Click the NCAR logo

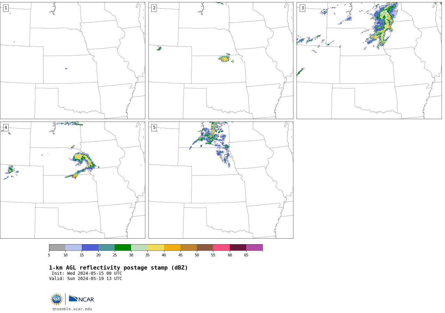click(81, 299)
